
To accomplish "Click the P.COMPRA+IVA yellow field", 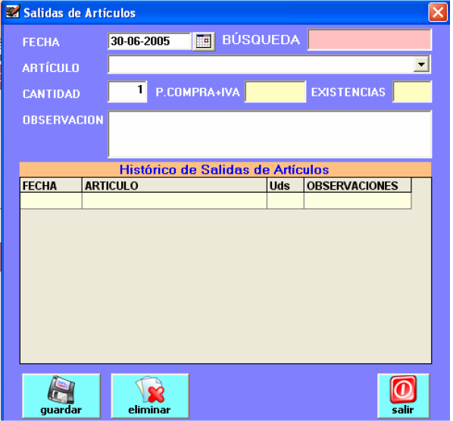I will click(275, 92).
